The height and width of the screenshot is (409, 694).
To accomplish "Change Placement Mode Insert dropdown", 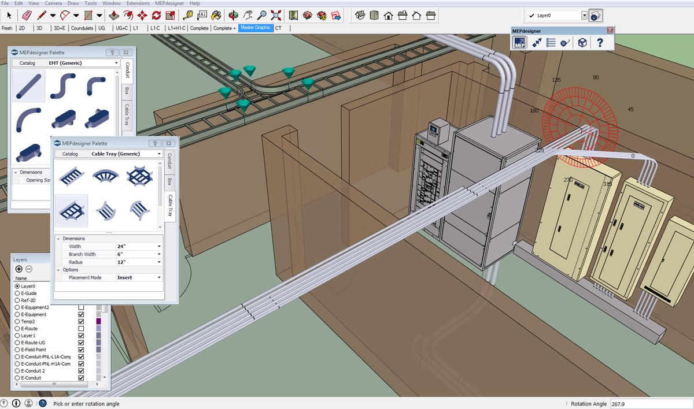I will [x=159, y=277].
